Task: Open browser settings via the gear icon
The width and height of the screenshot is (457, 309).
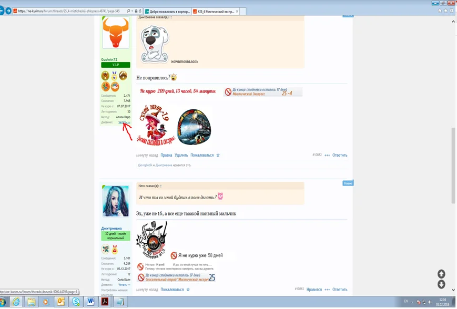Action: click(x=451, y=11)
